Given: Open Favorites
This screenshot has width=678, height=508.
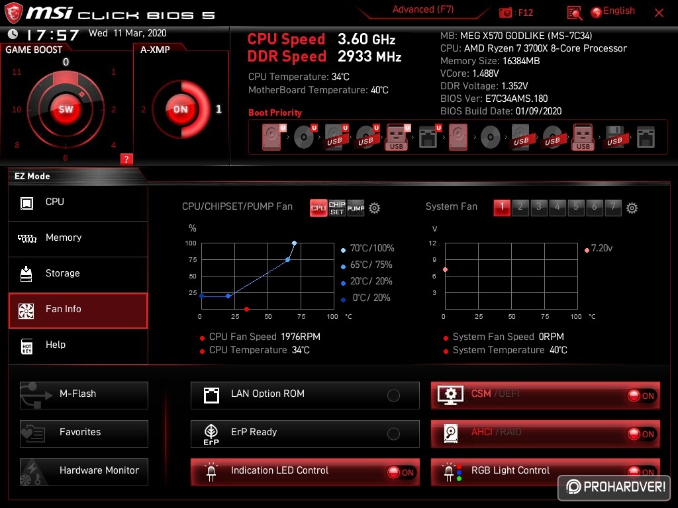Looking at the screenshot, I should (x=84, y=434).
